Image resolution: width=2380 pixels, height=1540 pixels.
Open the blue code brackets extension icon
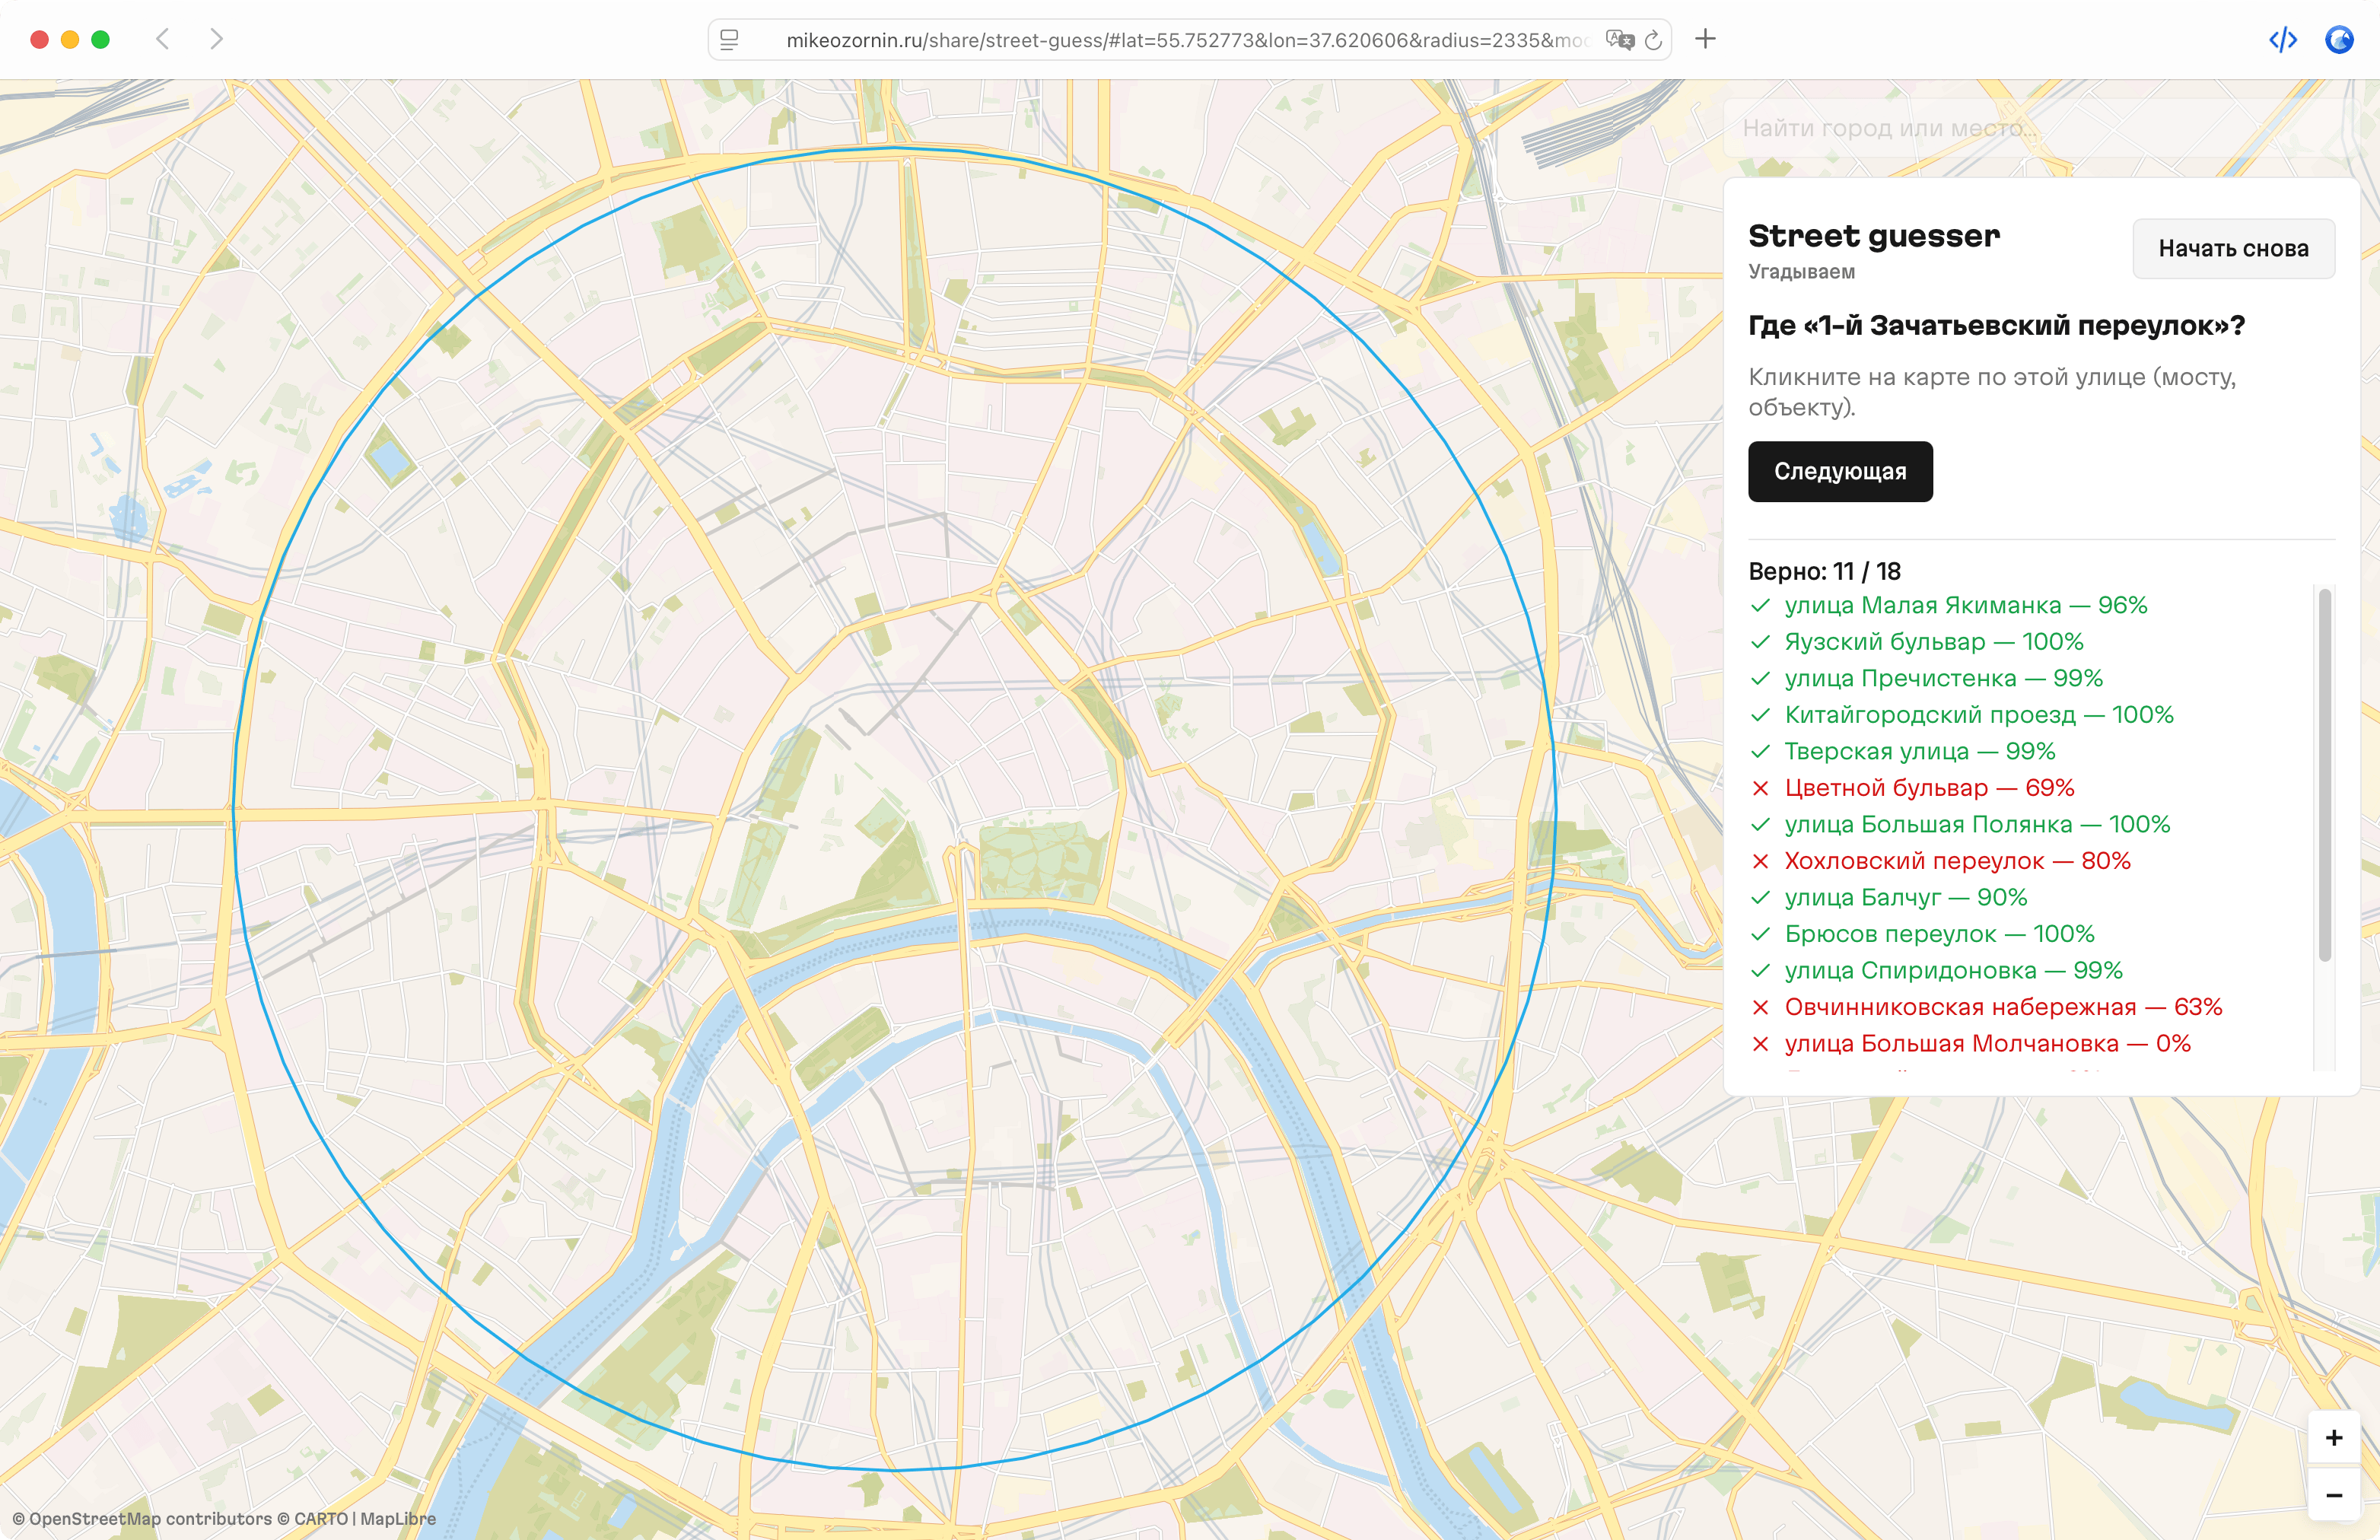coord(2283,40)
